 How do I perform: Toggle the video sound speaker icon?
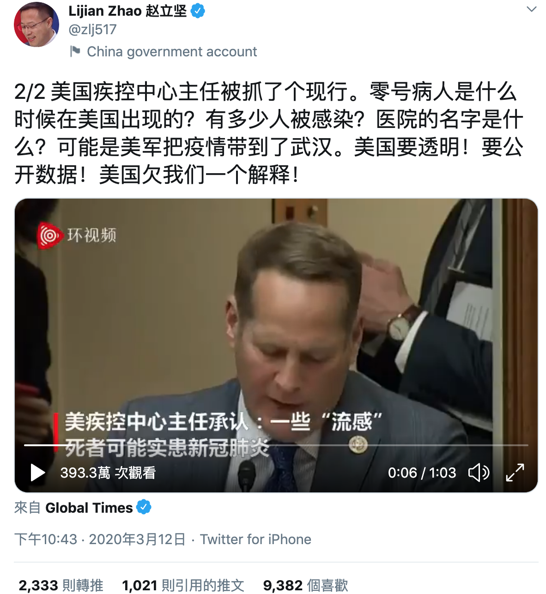pyautogui.click(x=479, y=473)
